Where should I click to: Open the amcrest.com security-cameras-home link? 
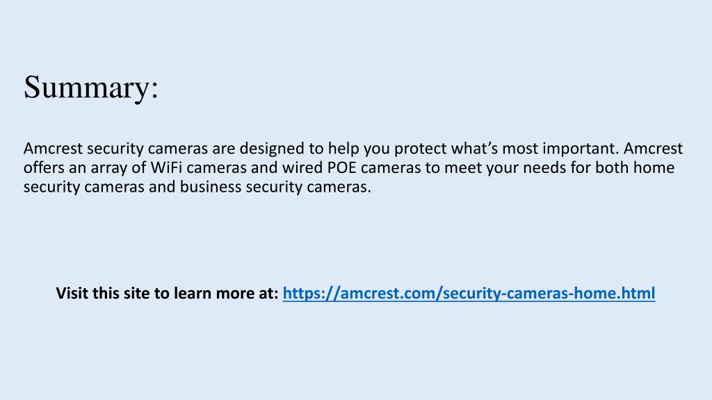coord(469,294)
